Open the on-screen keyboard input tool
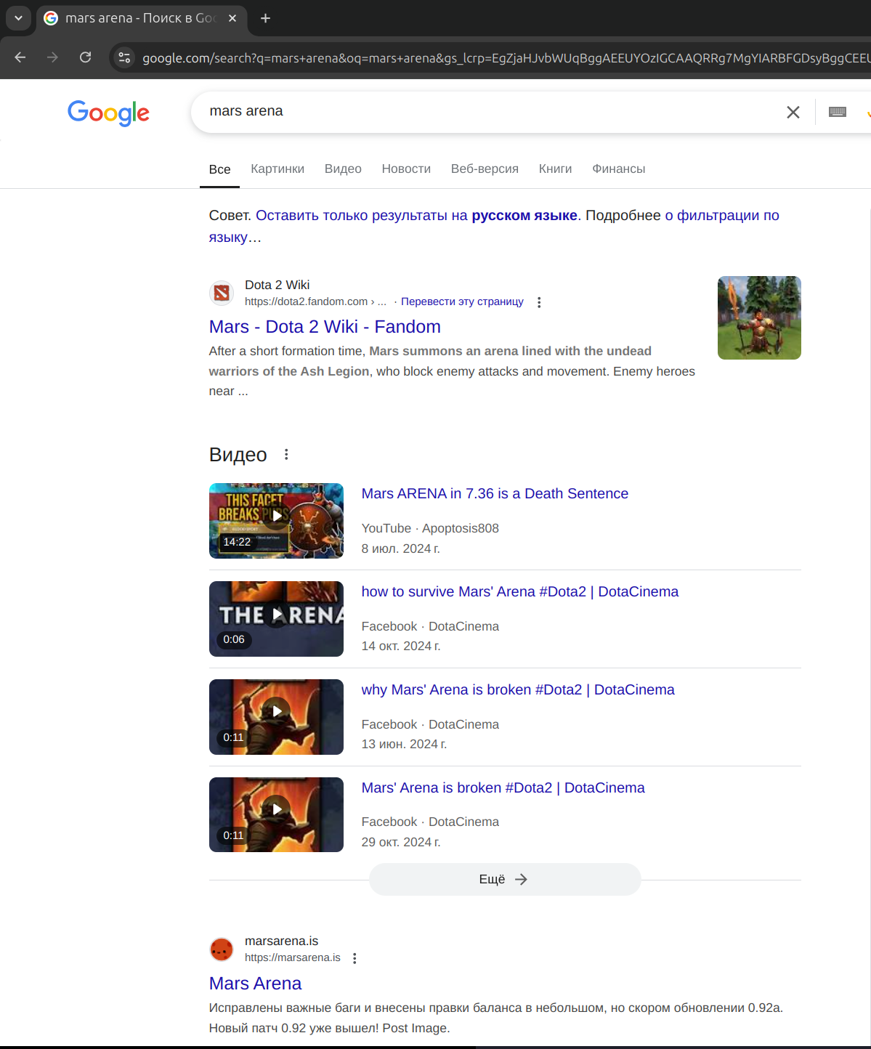The width and height of the screenshot is (871, 1049). pyautogui.click(x=838, y=112)
